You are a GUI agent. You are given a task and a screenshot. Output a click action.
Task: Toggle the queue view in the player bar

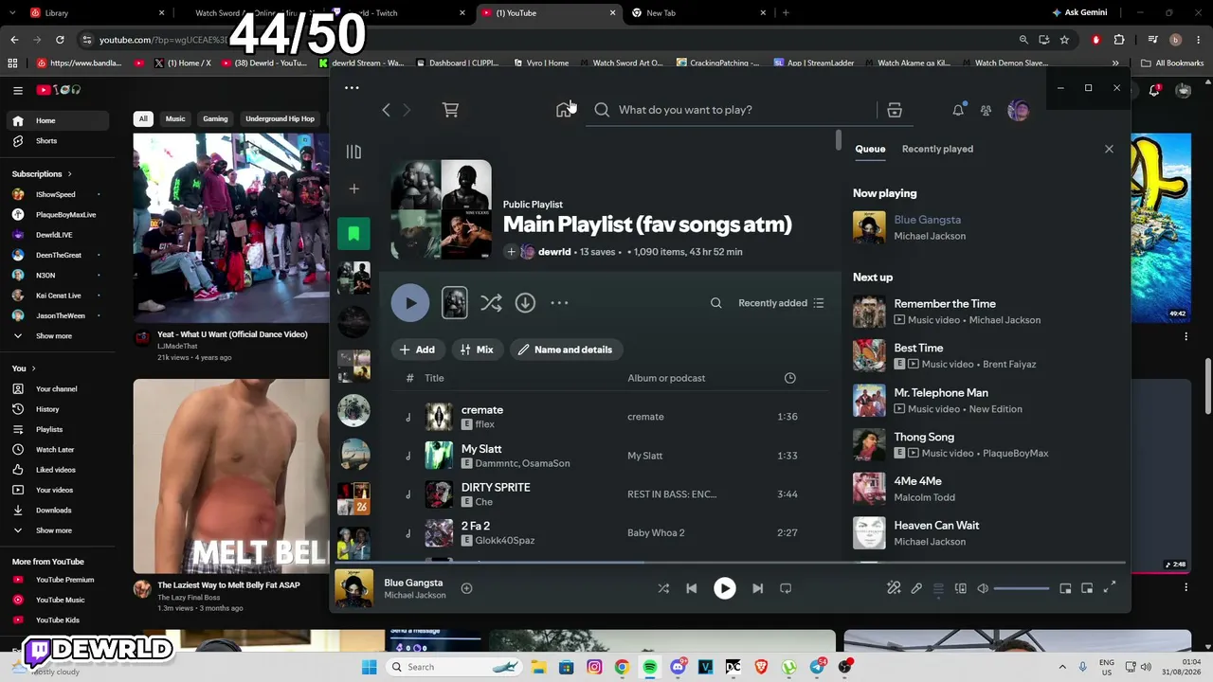938,588
